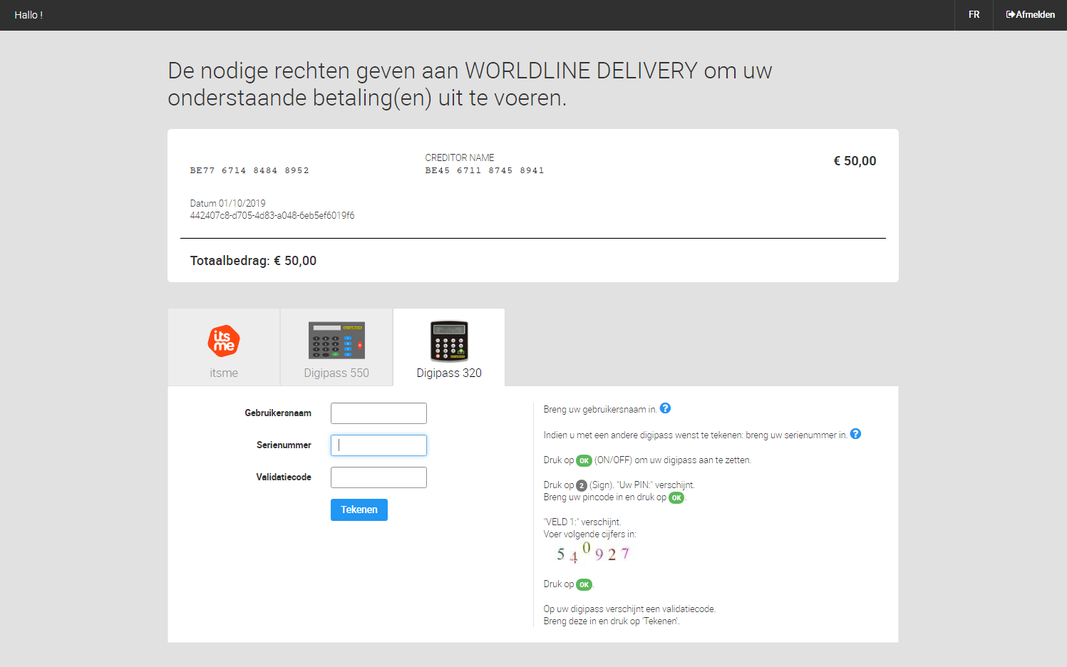Click the grey 2 (Sign) badge
Screen dimensions: 1067x667
click(582, 485)
